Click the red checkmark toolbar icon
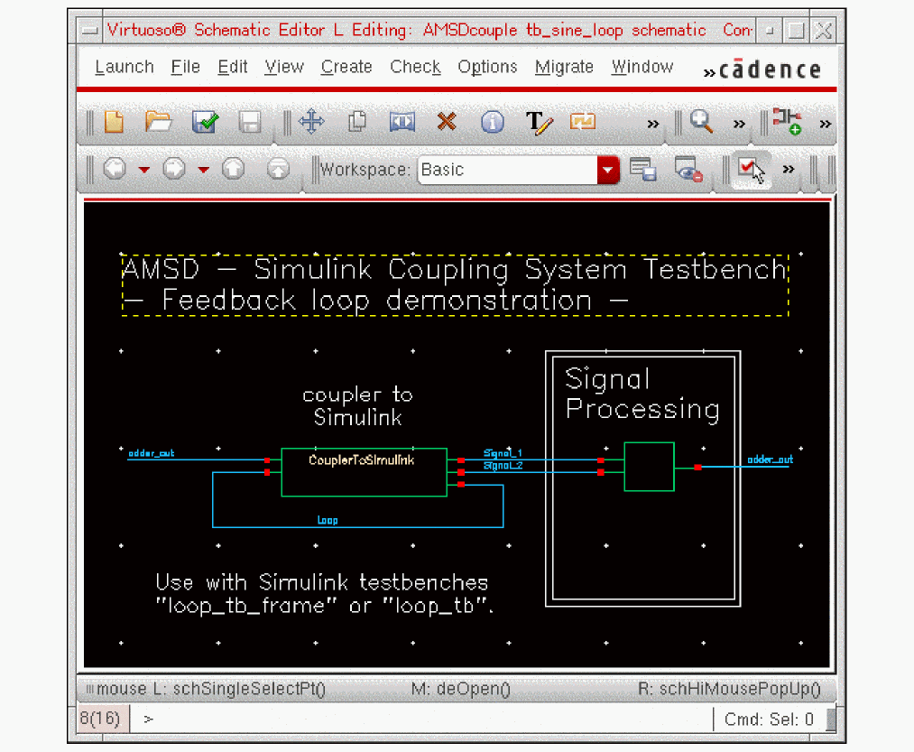Viewport: 914px width, 752px height. click(x=750, y=170)
